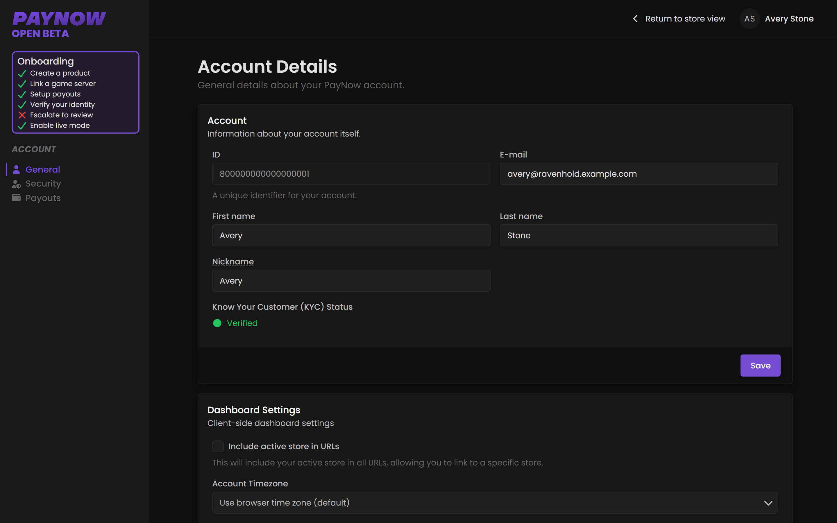Click the checkmark next to Link a game server
The width and height of the screenshot is (837, 523).
22,84
